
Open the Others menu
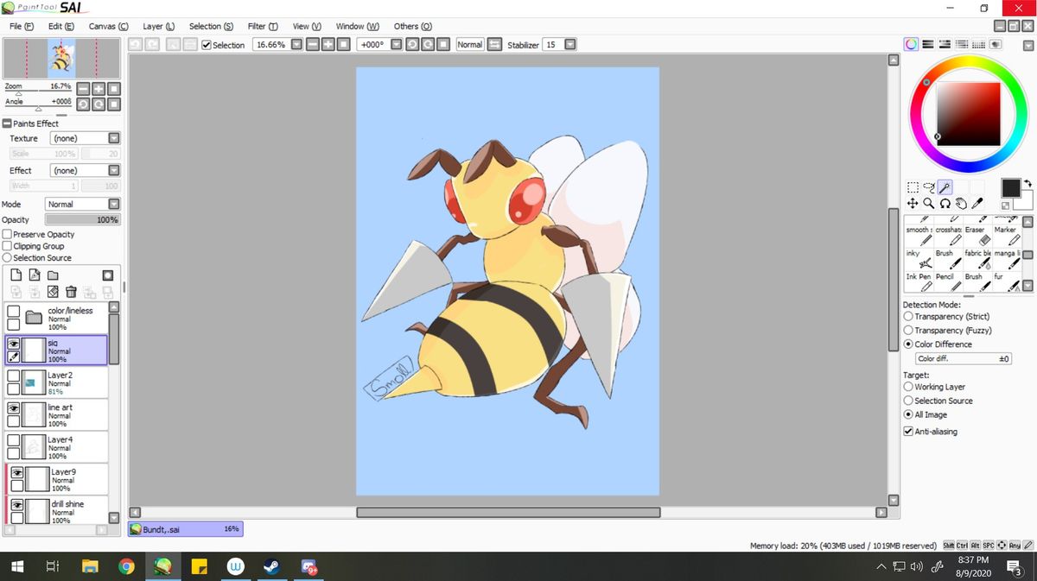(x=413, y=26)
